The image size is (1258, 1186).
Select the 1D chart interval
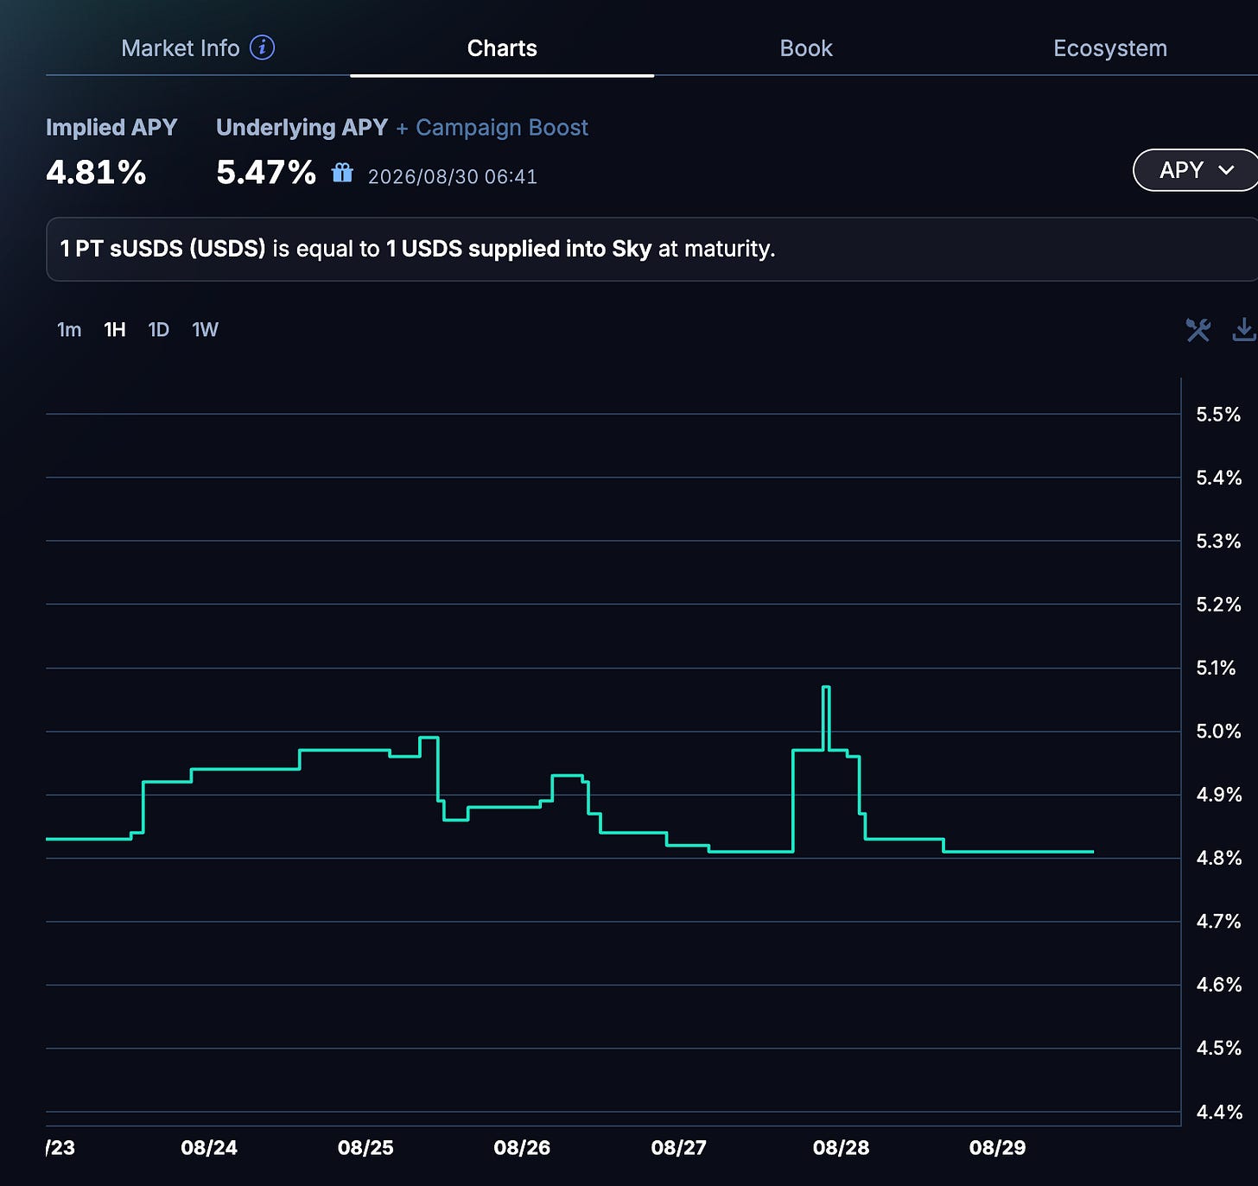[159, 330]
